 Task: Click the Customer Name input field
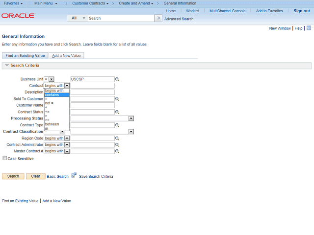click(93, 105)
